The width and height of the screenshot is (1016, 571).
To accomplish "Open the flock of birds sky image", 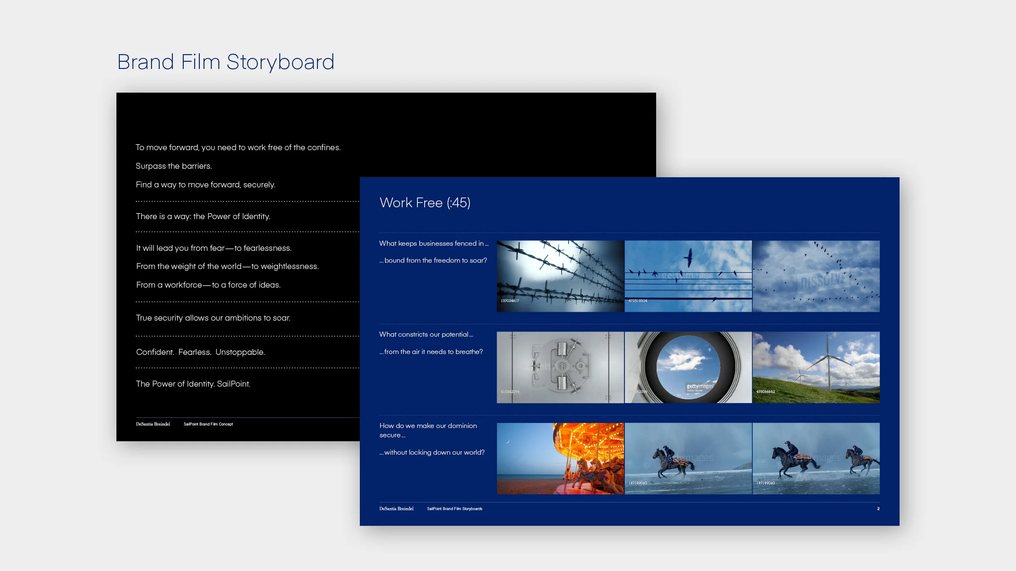I will 816,276.
